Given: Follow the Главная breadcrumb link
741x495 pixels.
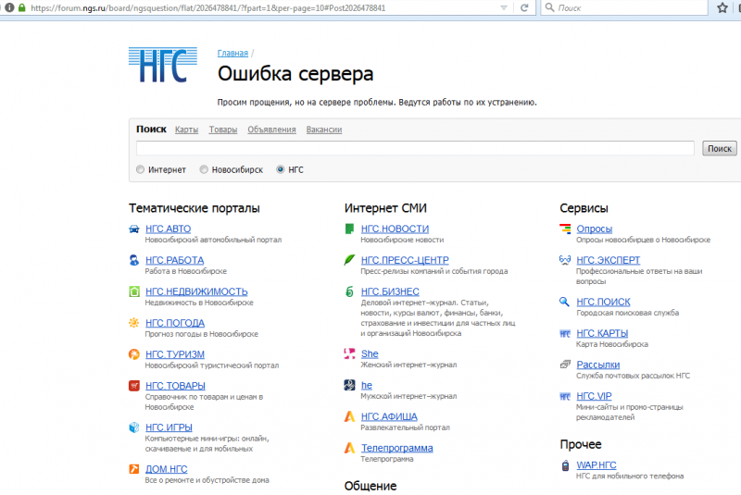Looking at the screenshot, I should [232, 53].
